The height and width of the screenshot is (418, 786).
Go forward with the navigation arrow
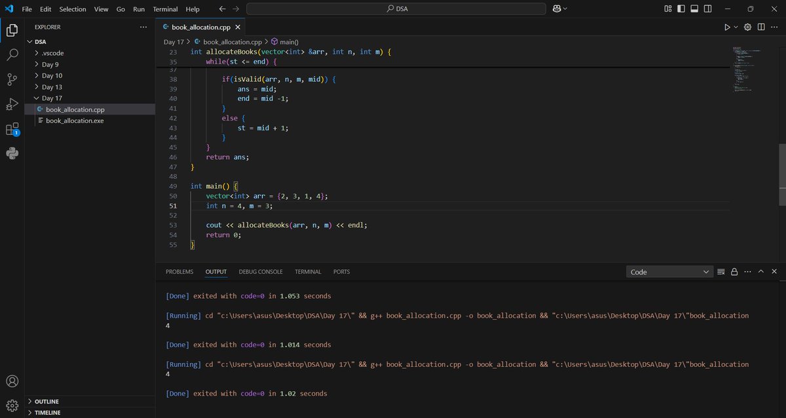(x=236, y=9)
